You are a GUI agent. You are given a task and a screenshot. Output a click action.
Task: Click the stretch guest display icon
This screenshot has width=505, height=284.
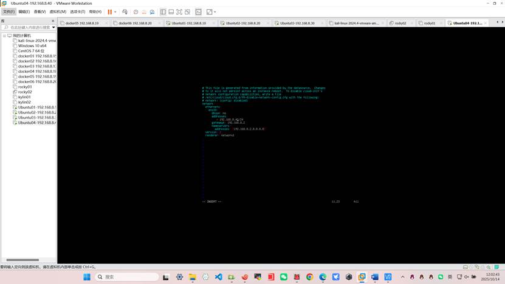tap(209, 12)
